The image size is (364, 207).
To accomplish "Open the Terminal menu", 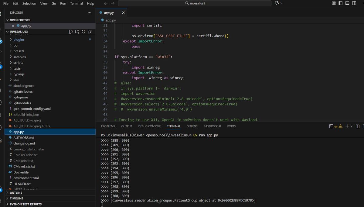I will pos(77,3).
